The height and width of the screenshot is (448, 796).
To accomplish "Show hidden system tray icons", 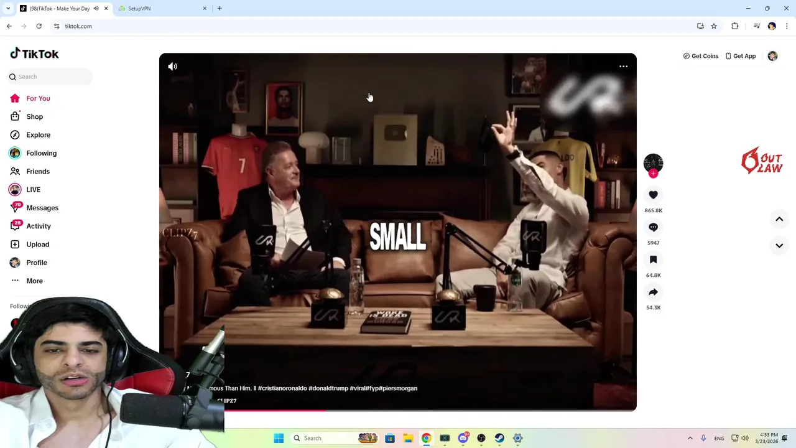I will 690,438.
